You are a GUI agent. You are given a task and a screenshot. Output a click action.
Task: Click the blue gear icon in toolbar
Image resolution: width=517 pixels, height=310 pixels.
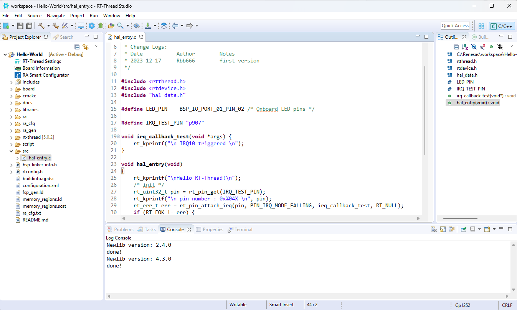pos(91,26)
